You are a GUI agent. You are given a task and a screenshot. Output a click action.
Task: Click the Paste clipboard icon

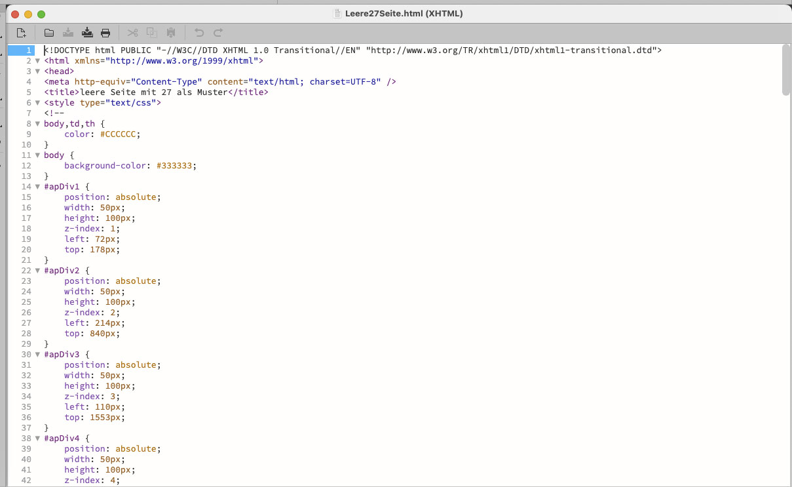tap(171, 33)
